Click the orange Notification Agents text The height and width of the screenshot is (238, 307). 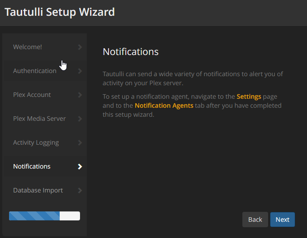coord(164,105)
